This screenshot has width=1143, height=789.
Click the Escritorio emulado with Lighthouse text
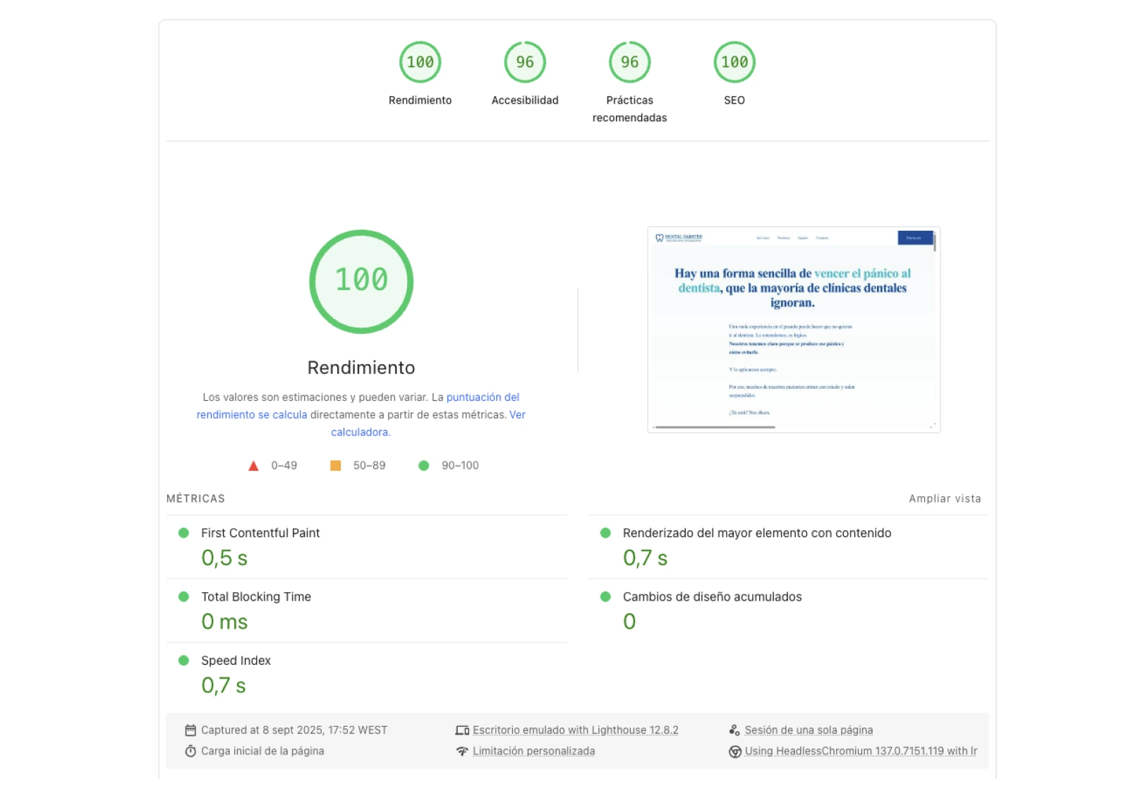tap(575, 730)
